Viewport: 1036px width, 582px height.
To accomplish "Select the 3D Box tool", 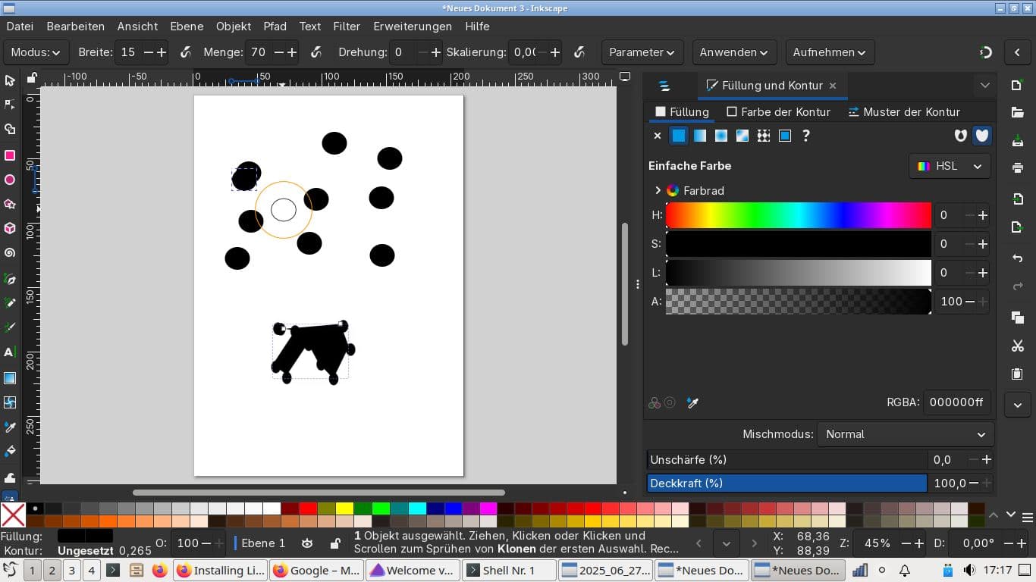I will tap(10, 228).
